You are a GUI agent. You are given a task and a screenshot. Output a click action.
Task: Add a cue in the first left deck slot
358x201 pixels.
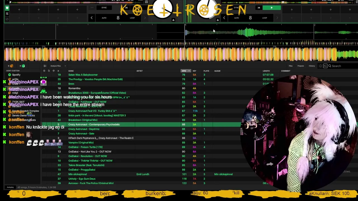[19, 10]
